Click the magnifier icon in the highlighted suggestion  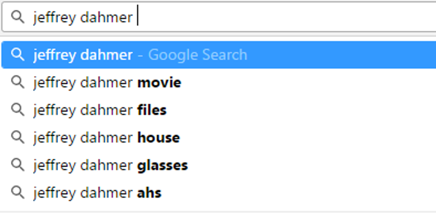coord(17,55)
